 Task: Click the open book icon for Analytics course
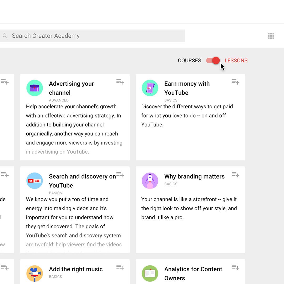click(150, 273)
